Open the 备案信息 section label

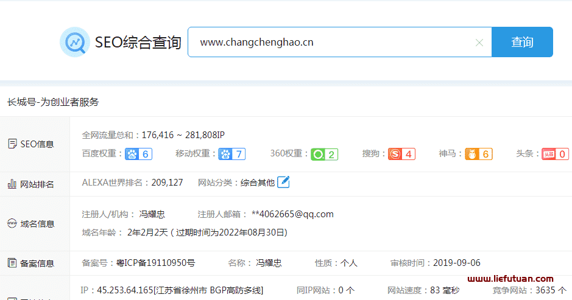tap(37, 263)
